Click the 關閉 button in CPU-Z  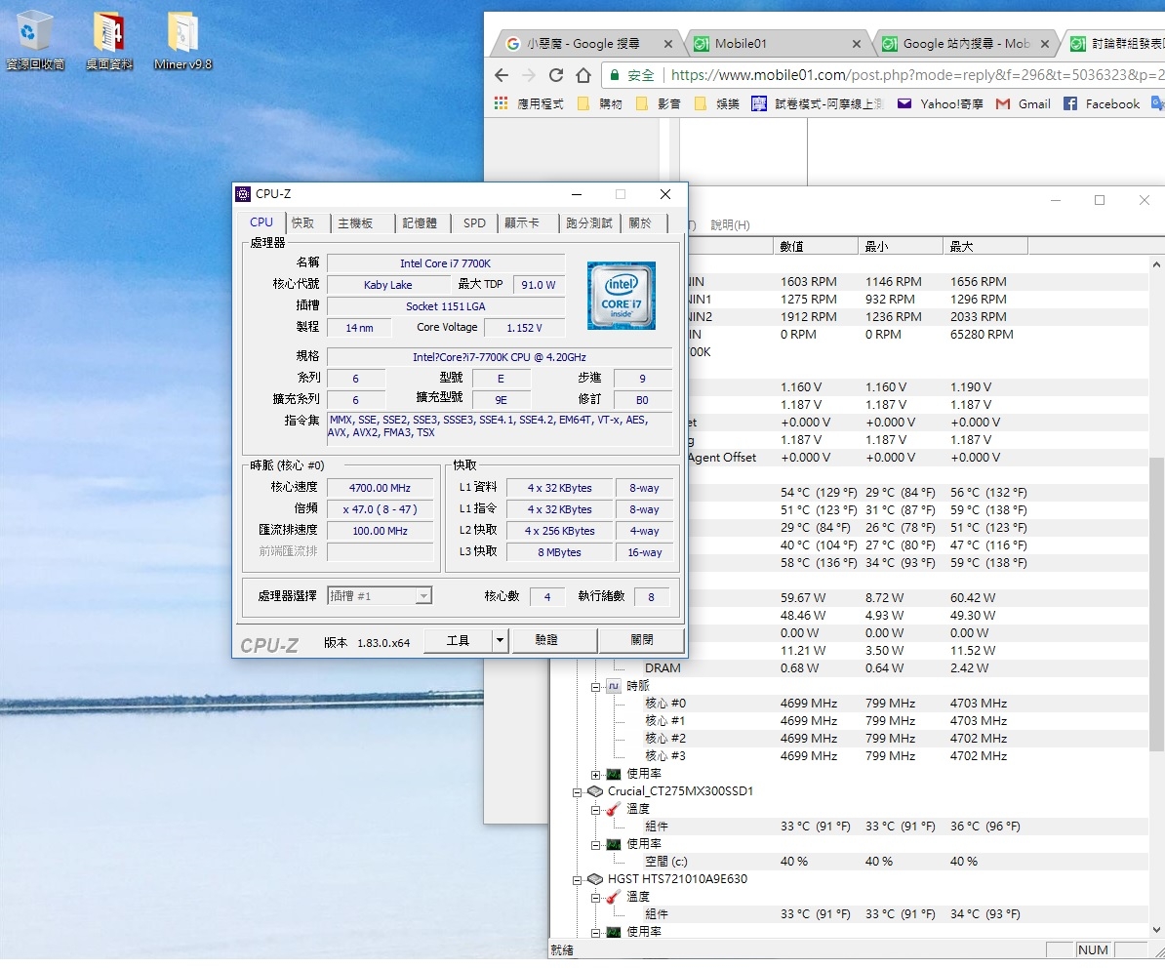point(642,640)
